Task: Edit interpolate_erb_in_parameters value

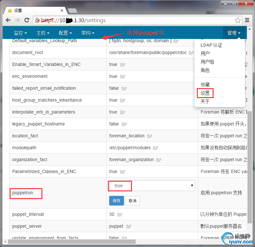Action: (122, 112)
